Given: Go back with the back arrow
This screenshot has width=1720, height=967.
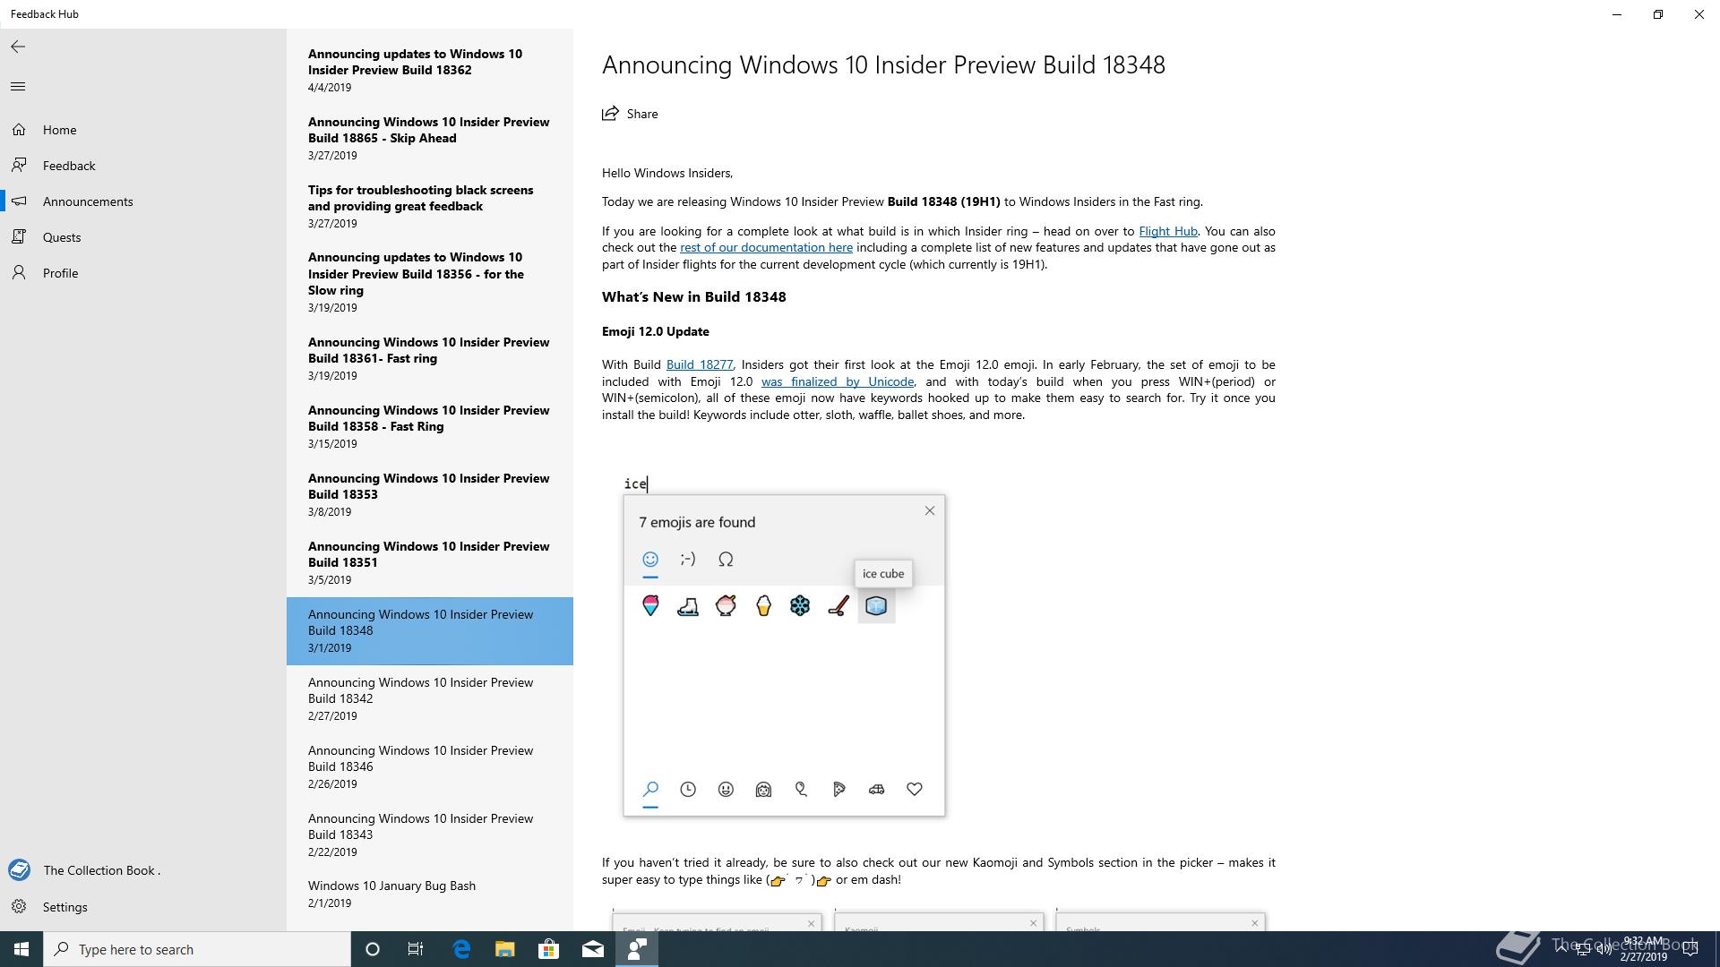Looking at the screenshot, I should 18,47.
